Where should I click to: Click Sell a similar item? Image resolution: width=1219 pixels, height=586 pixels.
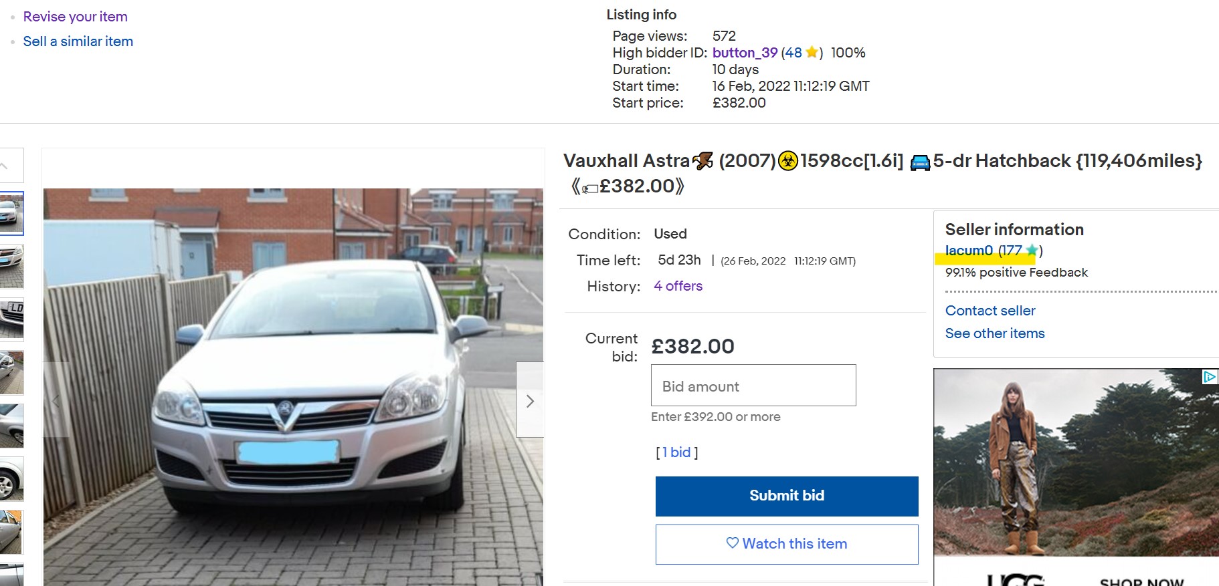click(x=78, y=41)
